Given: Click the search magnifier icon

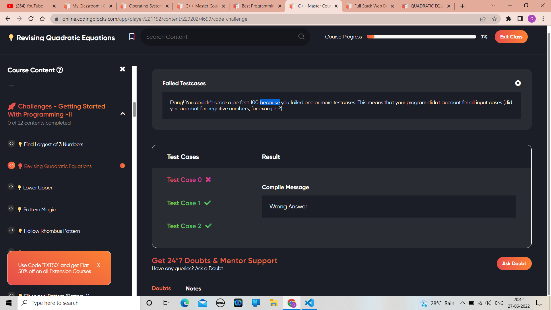Looking at the screenshot, I should point(301,37).
